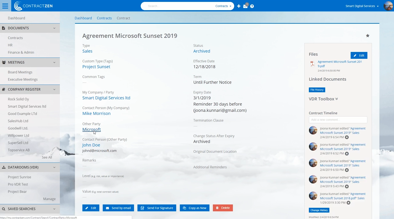394x219 pixels.
Task: Collapse the Datarooms (VDR) section
Action: click(x=54, y=167)
